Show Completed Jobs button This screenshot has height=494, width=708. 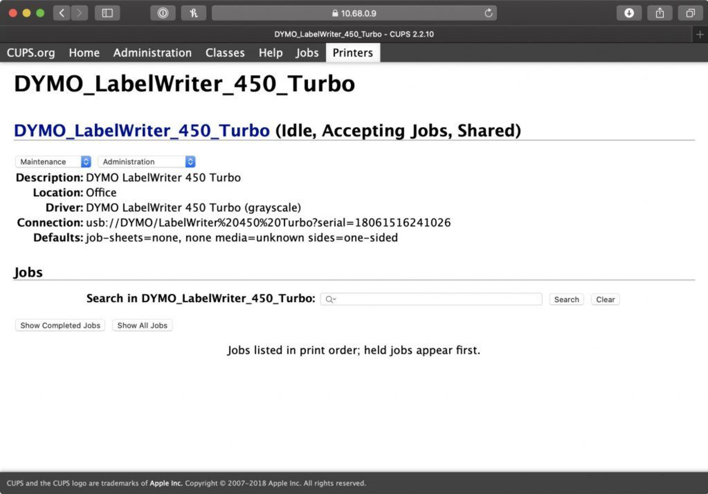(x=60, y=325)
